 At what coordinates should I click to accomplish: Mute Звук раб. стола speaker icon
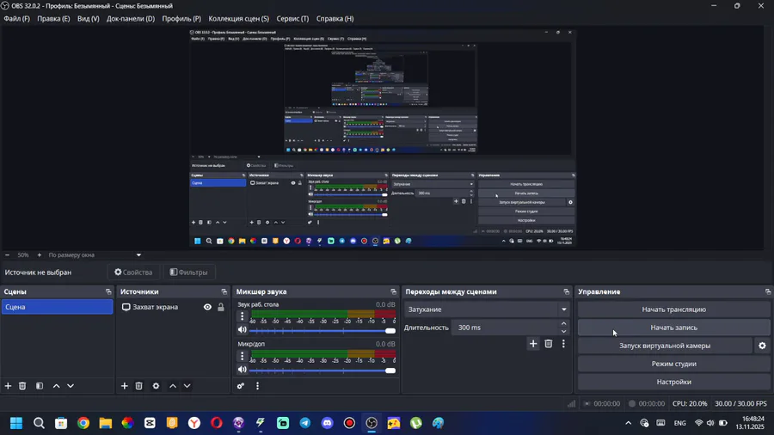coord(242,330)
